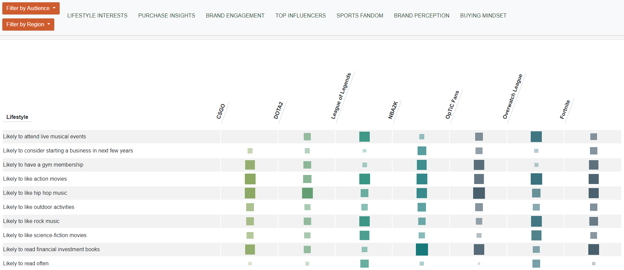This screenshot has height=270, width=624.
Task: Click CSGO square for gym membership
Action: coord(250,165)
